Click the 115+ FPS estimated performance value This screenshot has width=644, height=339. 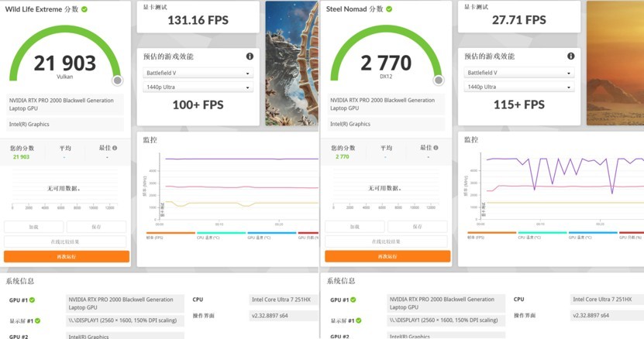(519, 104)
